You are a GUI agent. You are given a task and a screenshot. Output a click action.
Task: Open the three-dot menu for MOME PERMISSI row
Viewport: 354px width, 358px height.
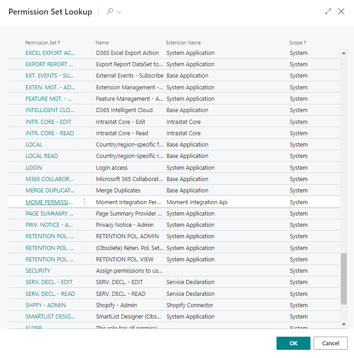pyautogui.click(x=84, y=202)
